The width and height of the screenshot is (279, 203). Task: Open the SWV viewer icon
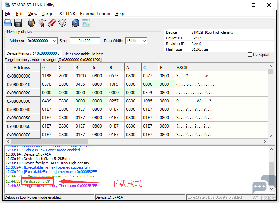click(86, 23)
